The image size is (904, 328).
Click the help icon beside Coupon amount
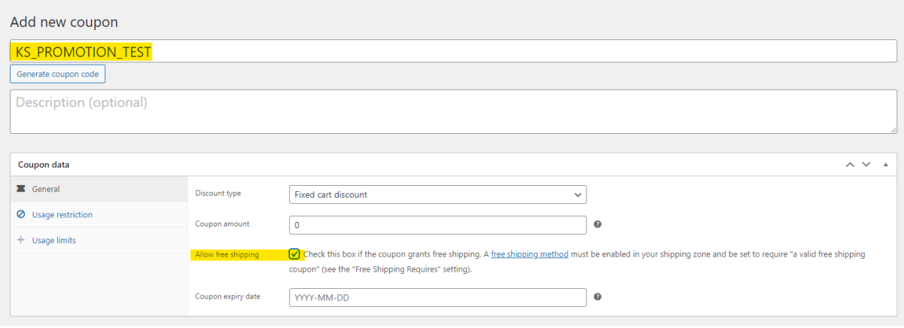[x=597, y=224]
